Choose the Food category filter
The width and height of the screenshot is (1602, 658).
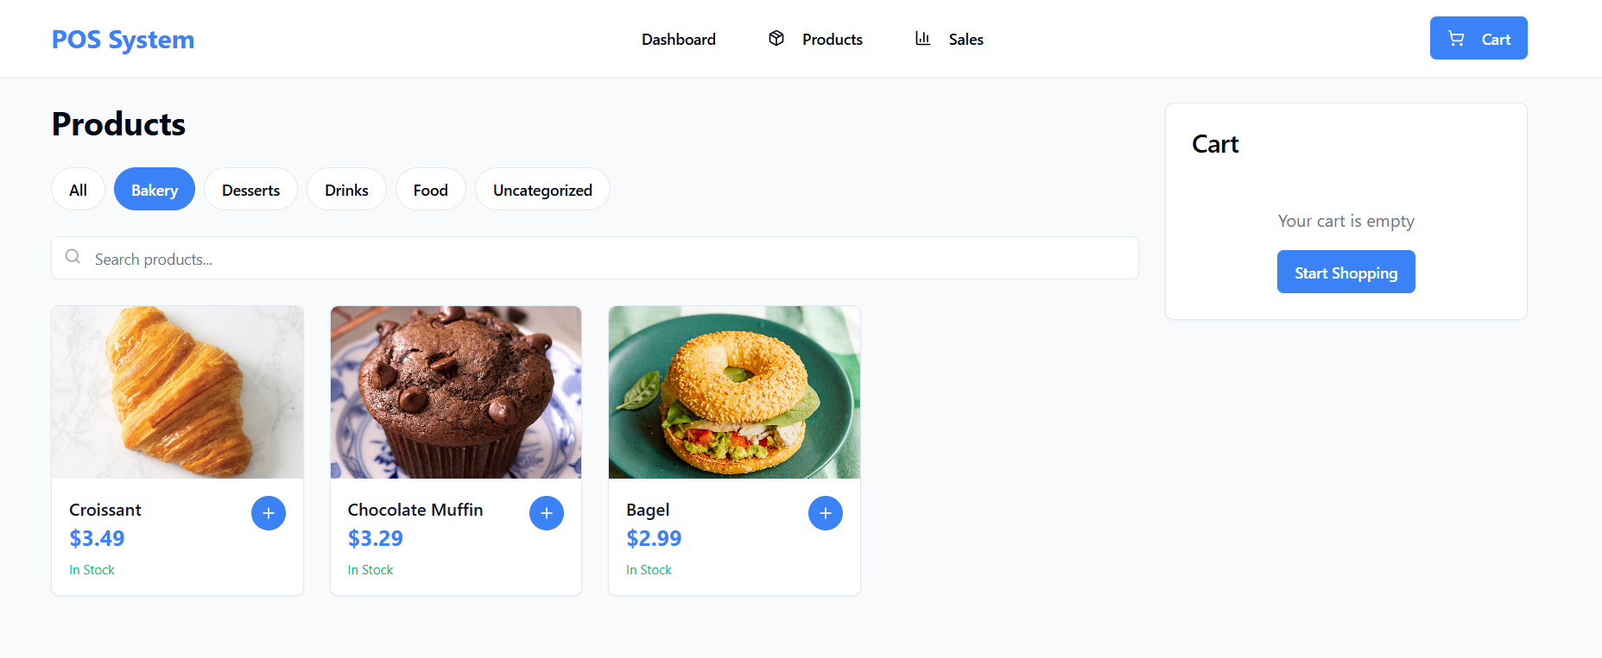pyautogui.click(x=430, y=190)
